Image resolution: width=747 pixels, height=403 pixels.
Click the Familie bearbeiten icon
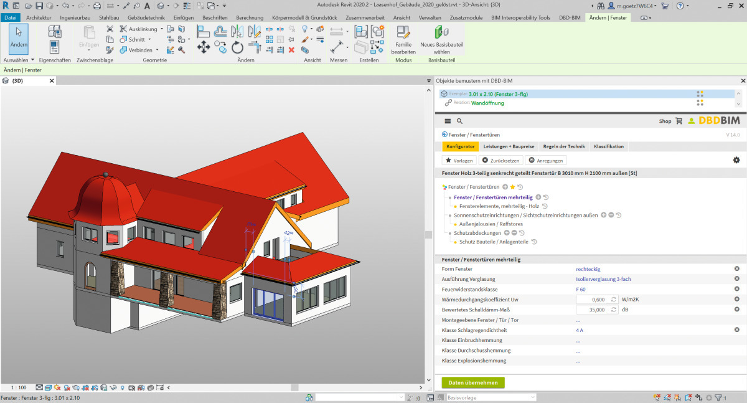[x=403, y=32]
